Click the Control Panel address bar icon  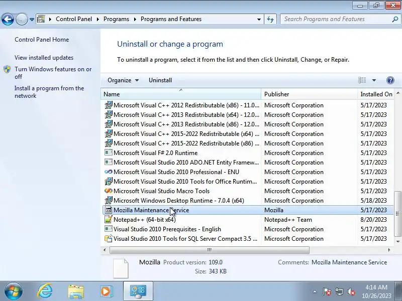pyautogui.click(x=41, y=19)
